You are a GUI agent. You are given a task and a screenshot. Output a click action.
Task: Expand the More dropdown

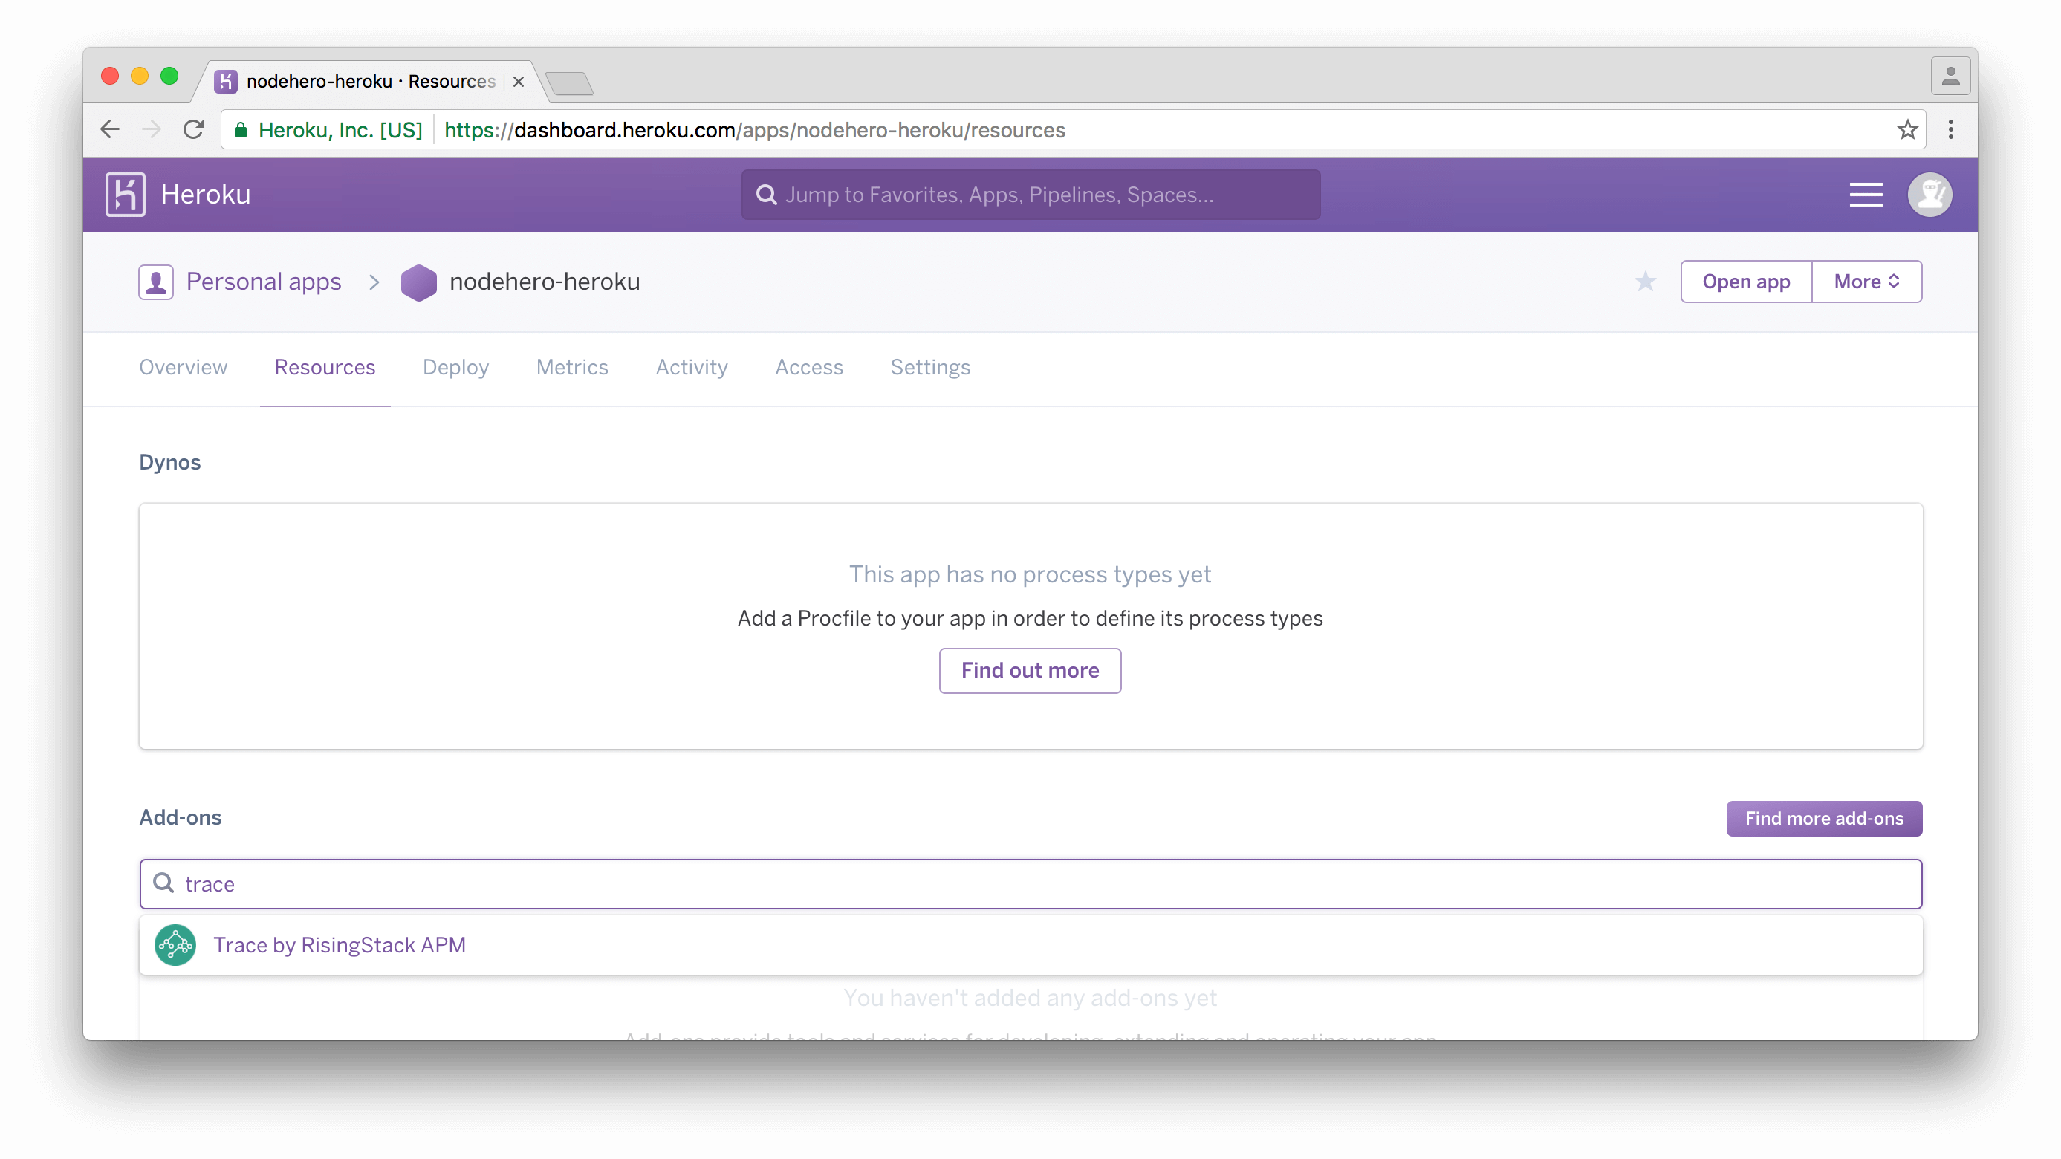point(1866,282)
